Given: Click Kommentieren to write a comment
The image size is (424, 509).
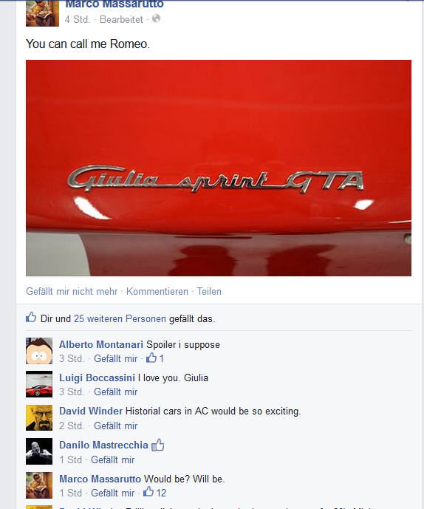Looking at the screenshot, I should [x=157, y=291].
